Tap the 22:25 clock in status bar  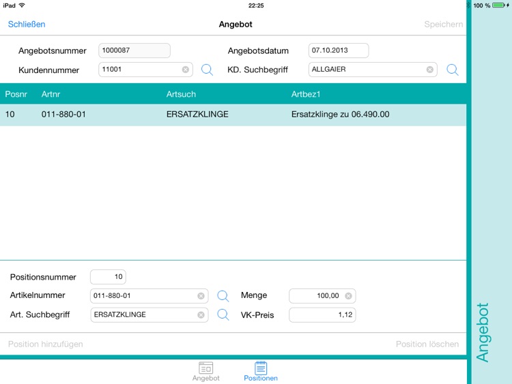tap(256, 5)
